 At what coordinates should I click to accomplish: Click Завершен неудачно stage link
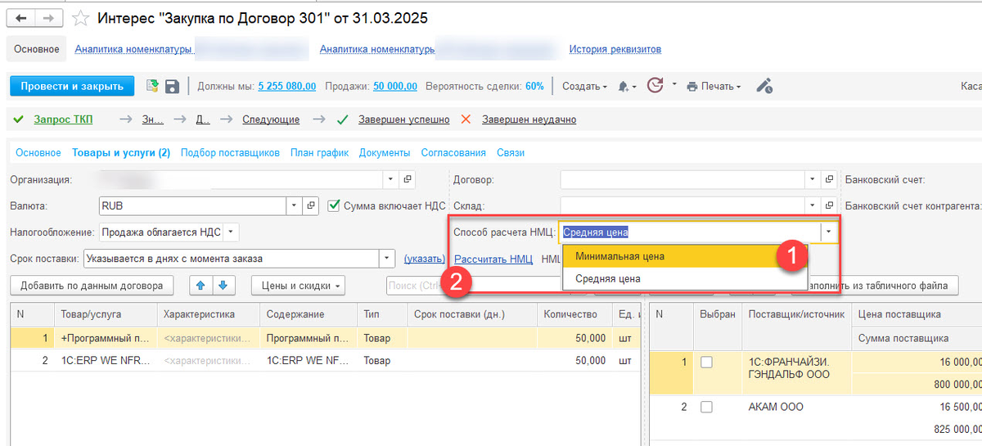pos(529,119)
